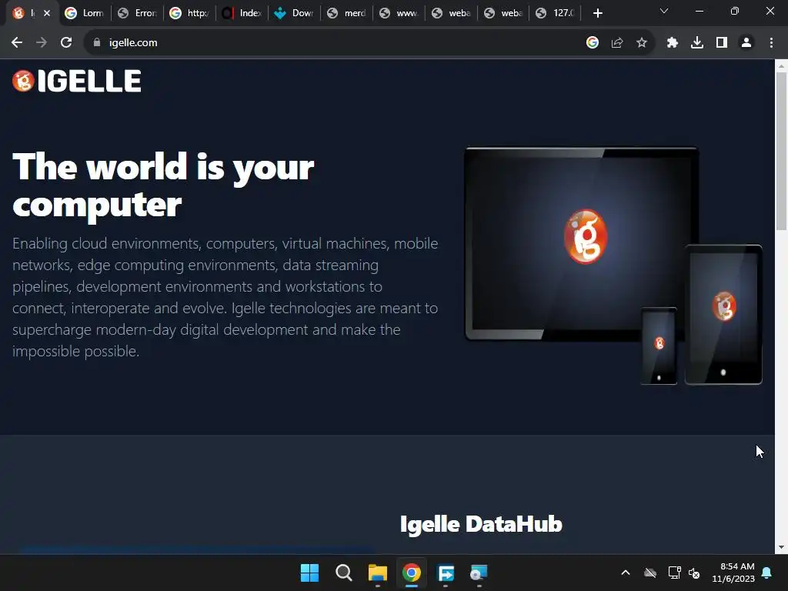
Task: Click the scrollbar up arrow
Action: click(782, 65)
